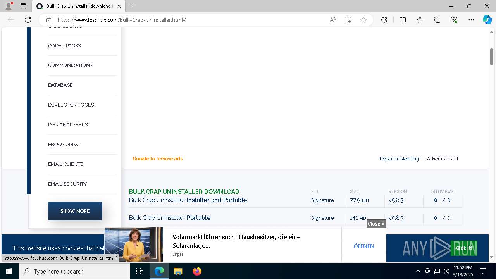This screenshot has height=279, width=496.
Task: Open taskbar clock and date
Action: tap(463, 271)
